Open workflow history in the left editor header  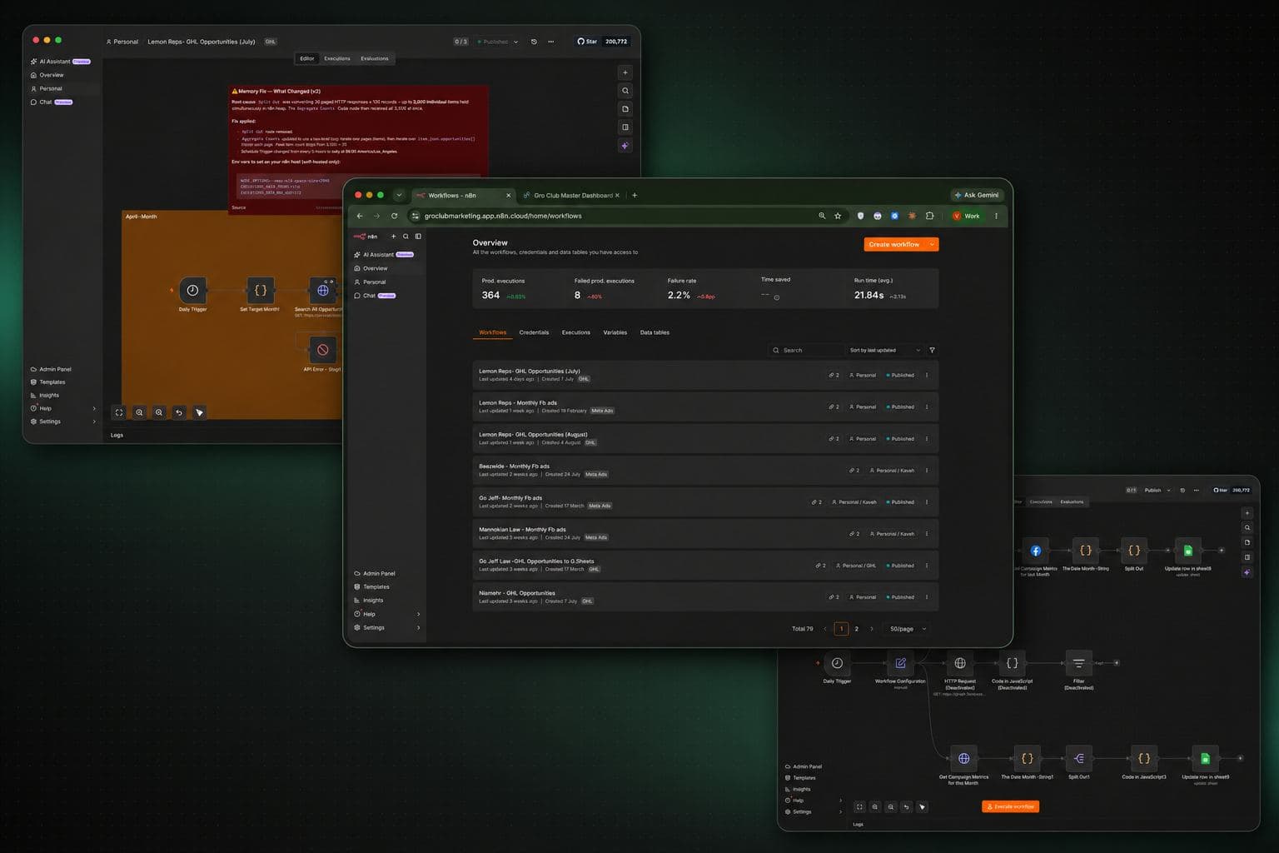click(x=534, y=42)
